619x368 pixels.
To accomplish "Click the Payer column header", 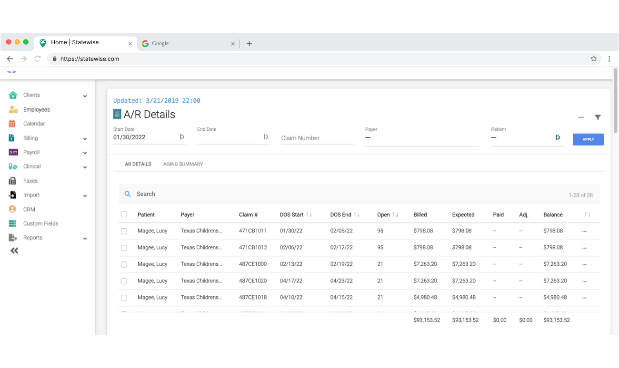I will [x=188, y=215].
